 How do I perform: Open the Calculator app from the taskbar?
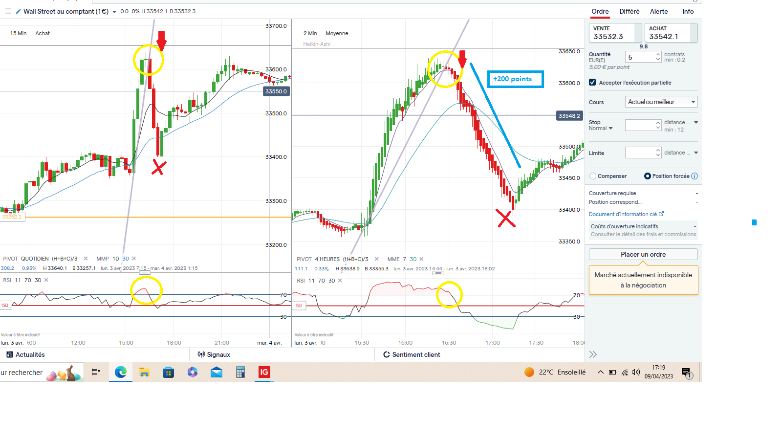[x=240, y=372]
